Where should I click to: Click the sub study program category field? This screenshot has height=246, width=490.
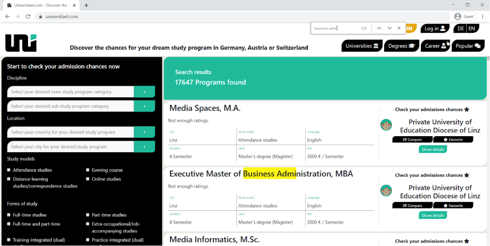point(71,106)
